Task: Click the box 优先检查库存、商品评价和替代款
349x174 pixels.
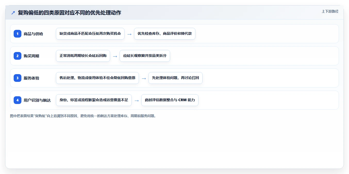Action: tap(165, 34)
